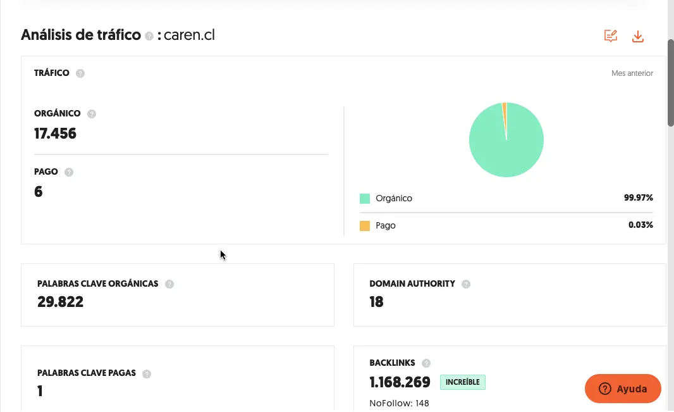Click the Orgánico legend label
Viewport: 674px width, 412px height.
[x=394, y=198]
